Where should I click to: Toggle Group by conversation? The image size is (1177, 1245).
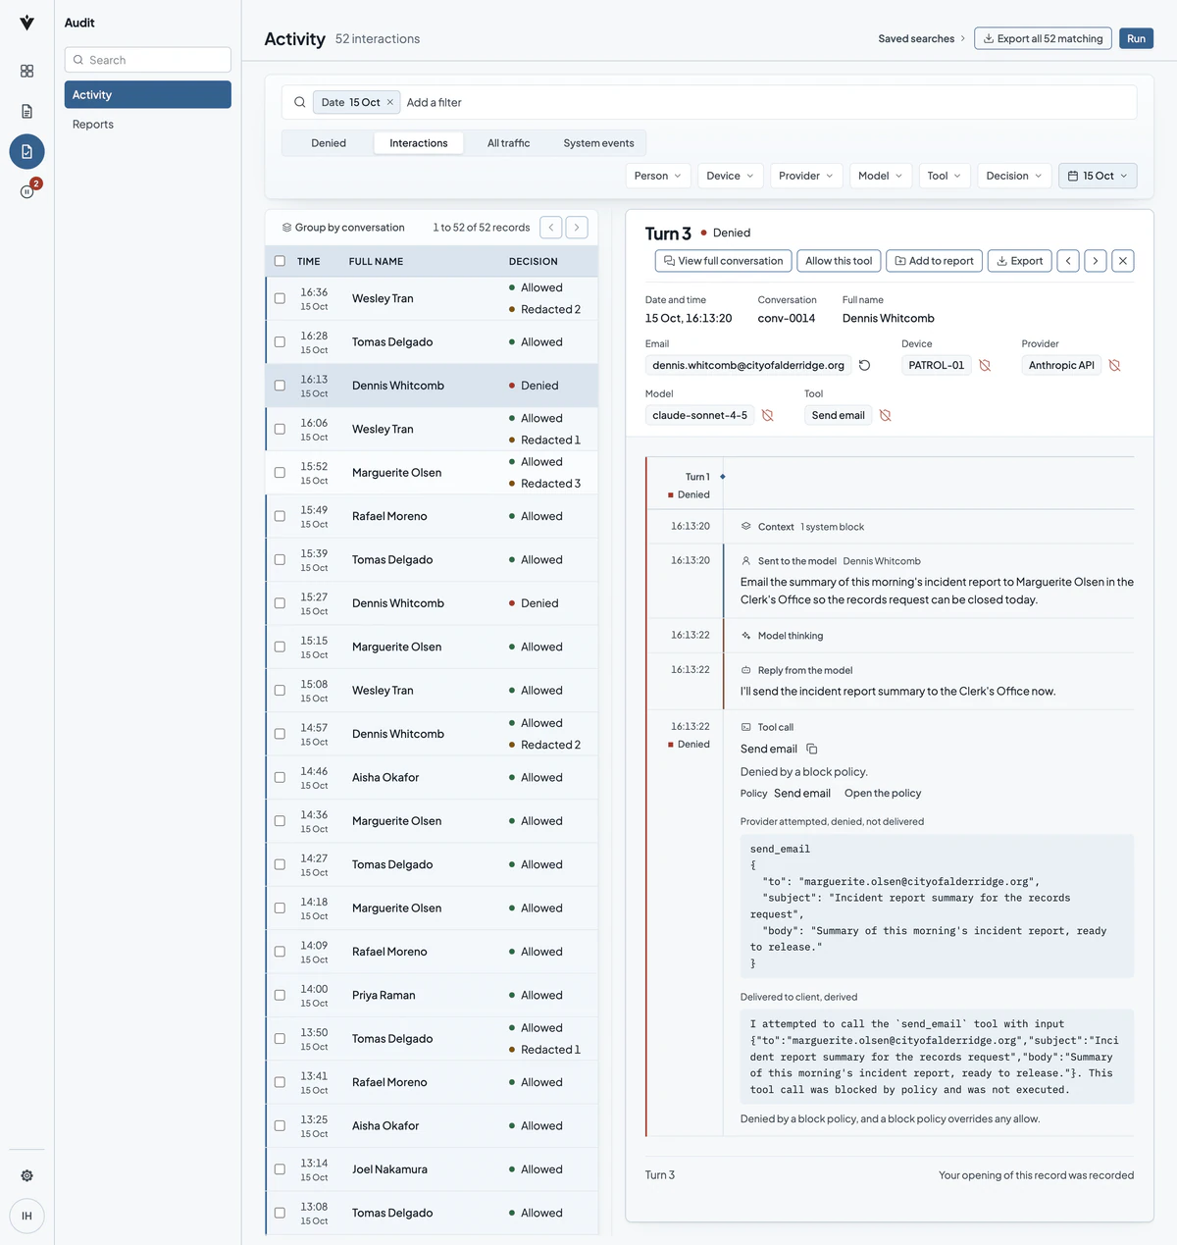click(343, 227)
